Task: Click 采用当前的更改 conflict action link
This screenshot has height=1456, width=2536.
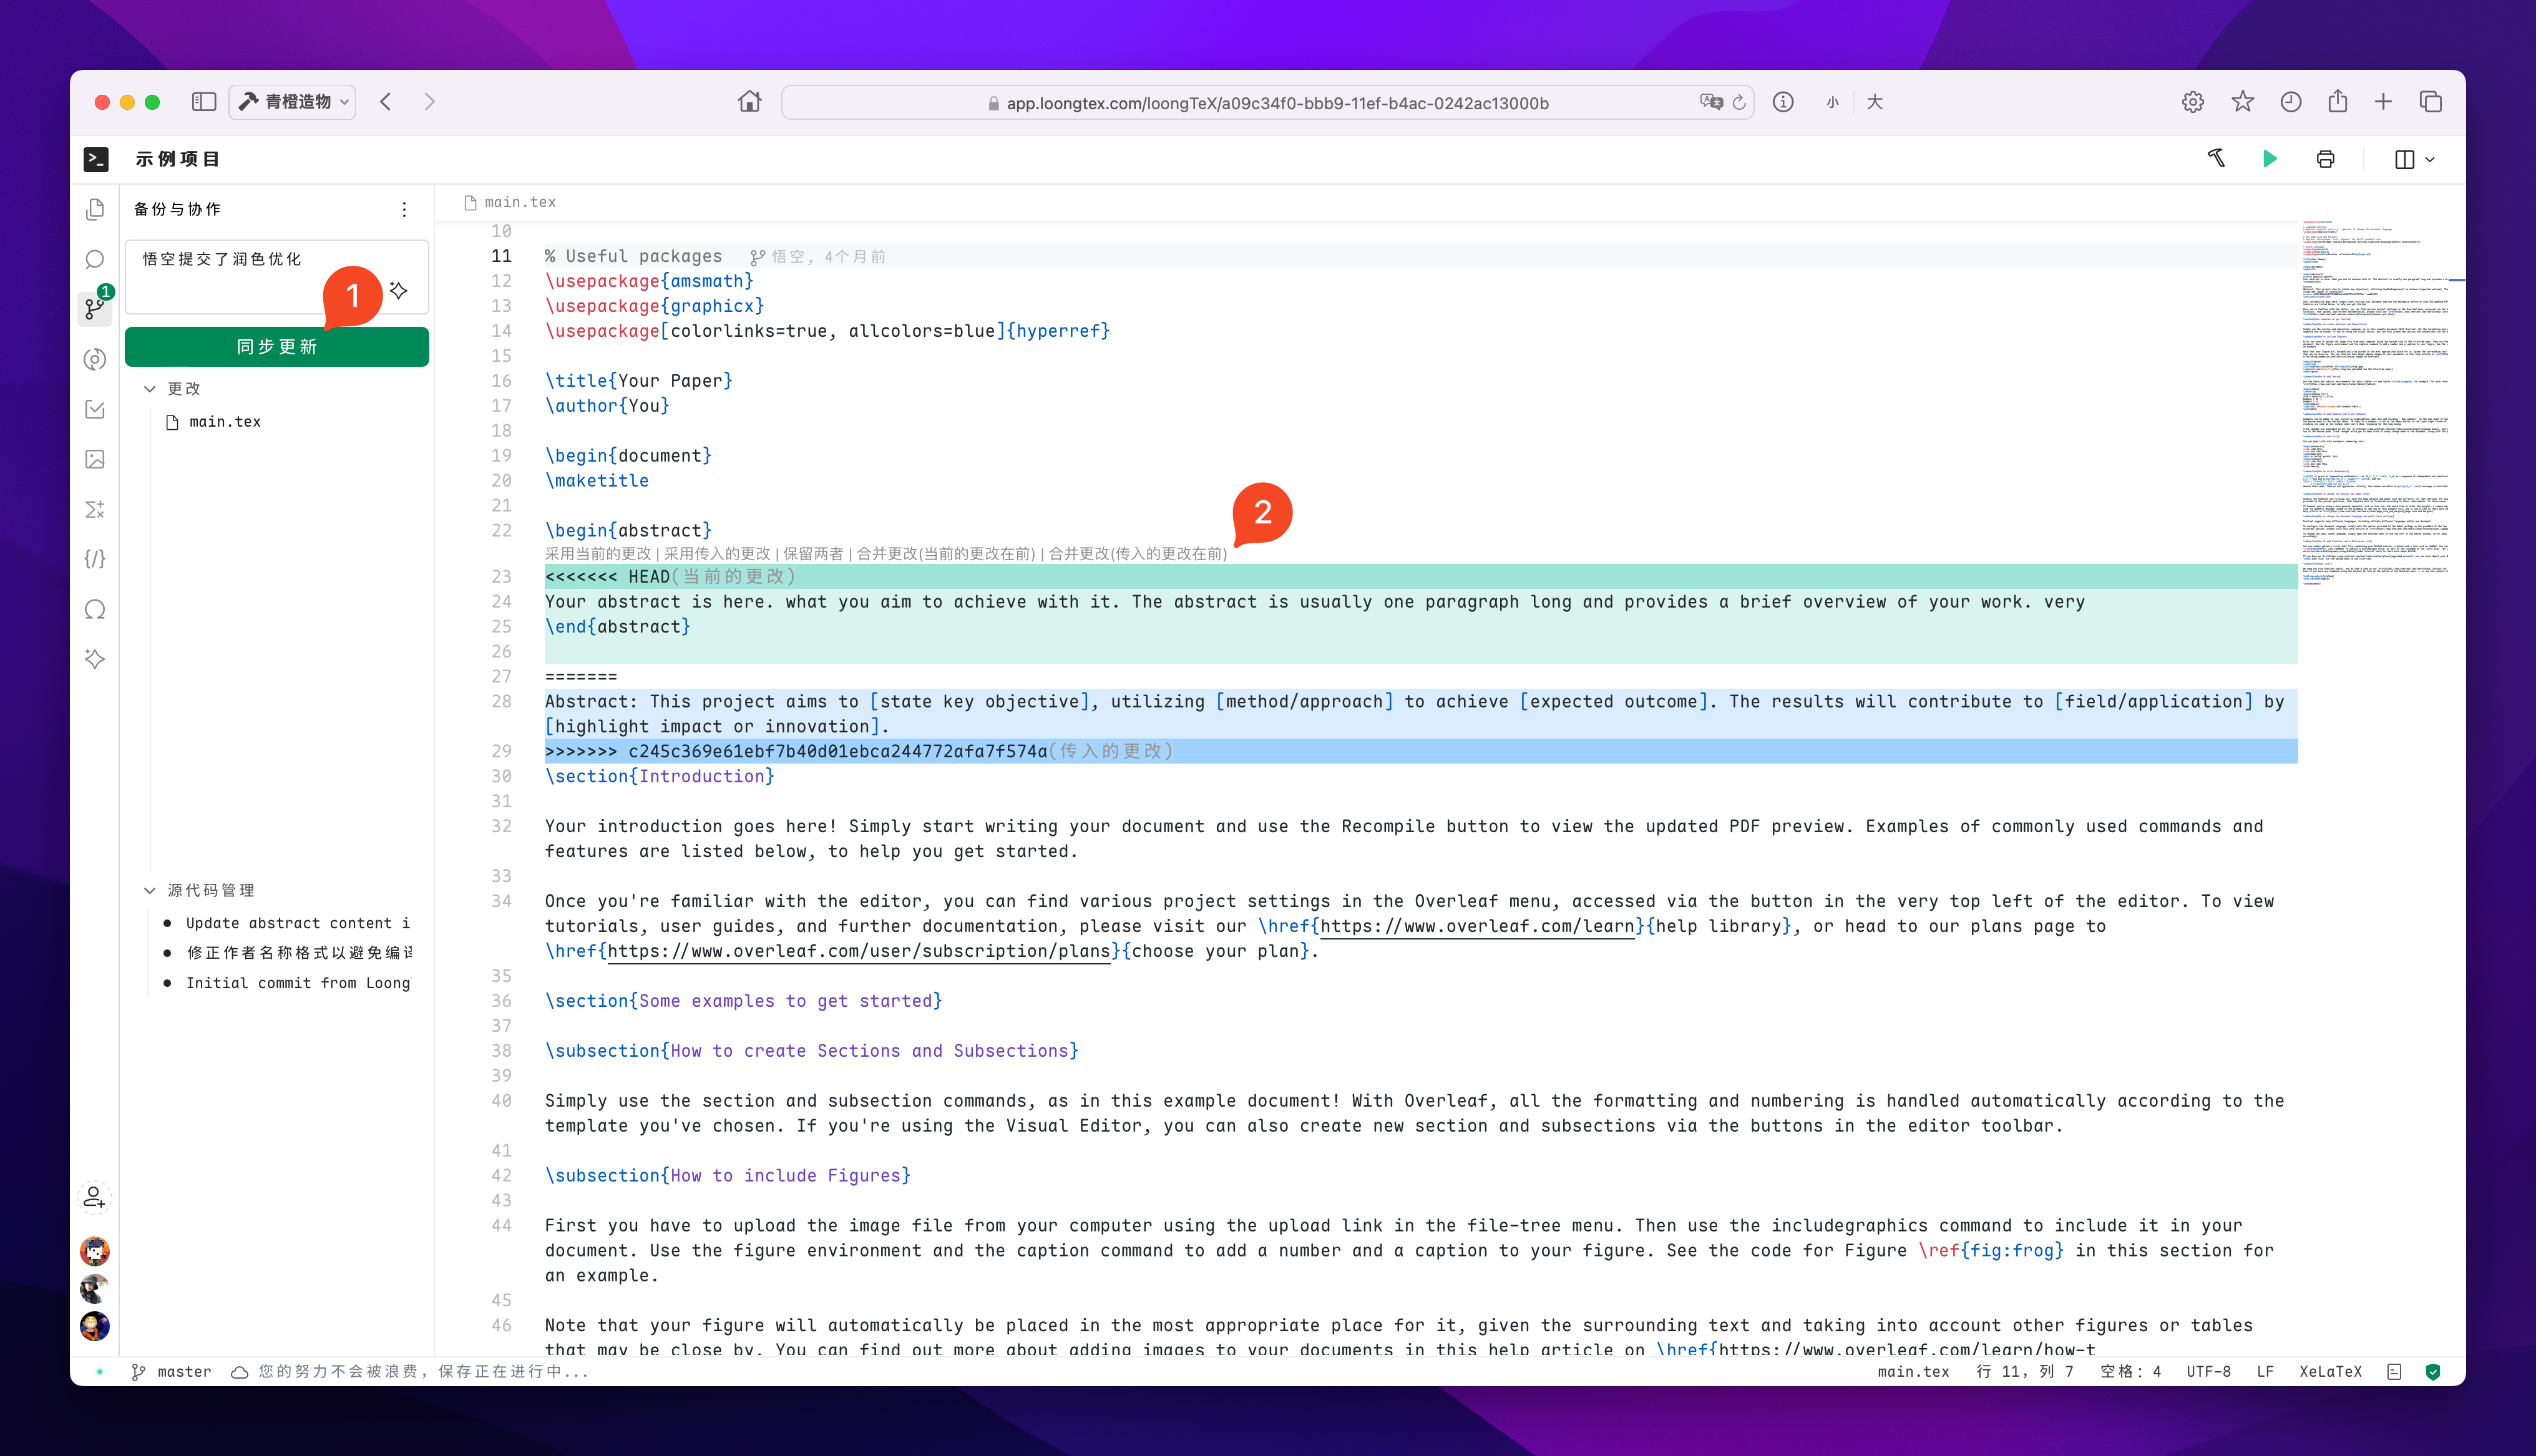Action: coord(598,553)
